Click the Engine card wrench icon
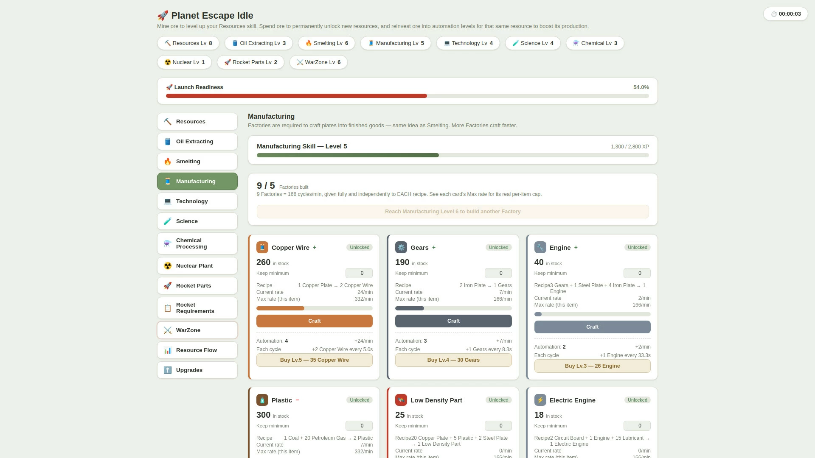The width and height of the screenshot is (815, 458). (x=540, y=247)
